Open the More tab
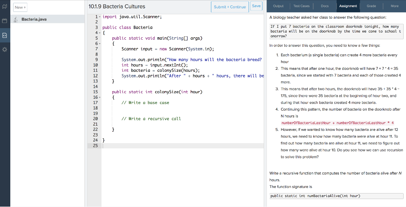The width and height of the screenshot is (406, 207). [x=394, y=6]
